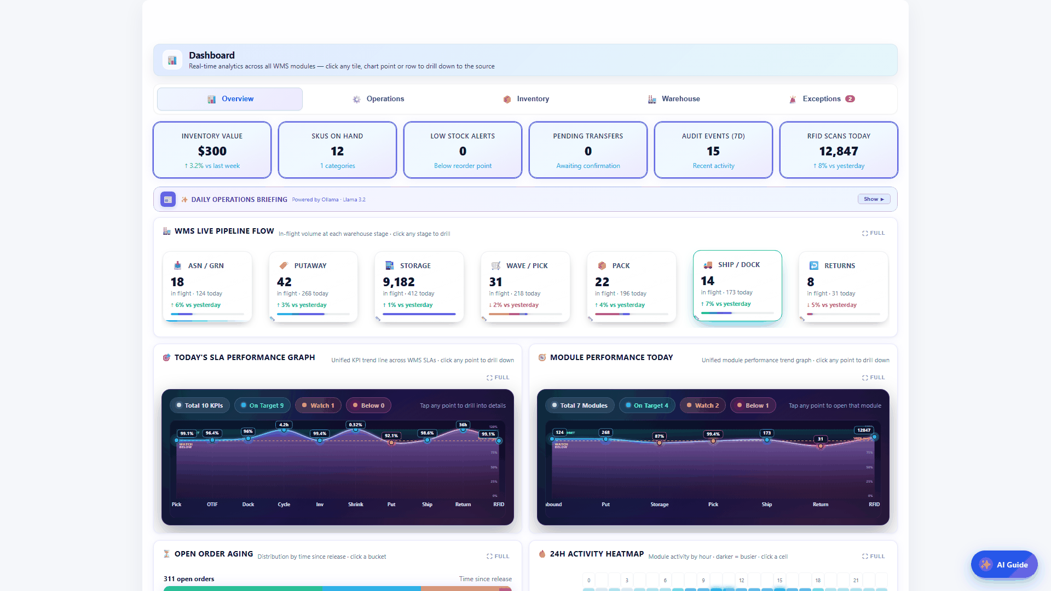Toggle the On Target 4 modules filter
Image resolution: width=1051 pixels, height=591 pixels.
(x=647, y=405)
